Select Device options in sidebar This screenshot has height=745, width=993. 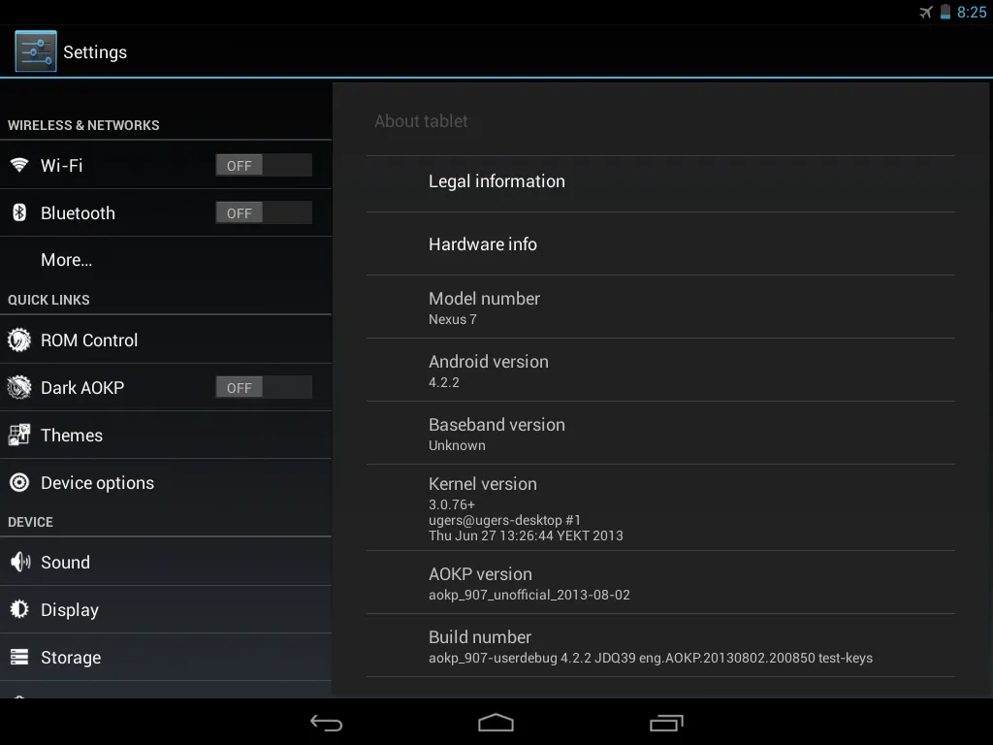point(166,483)
